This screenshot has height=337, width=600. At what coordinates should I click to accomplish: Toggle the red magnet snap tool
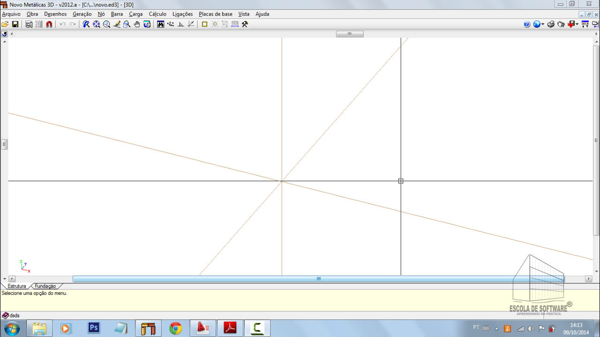pos(49,24)
